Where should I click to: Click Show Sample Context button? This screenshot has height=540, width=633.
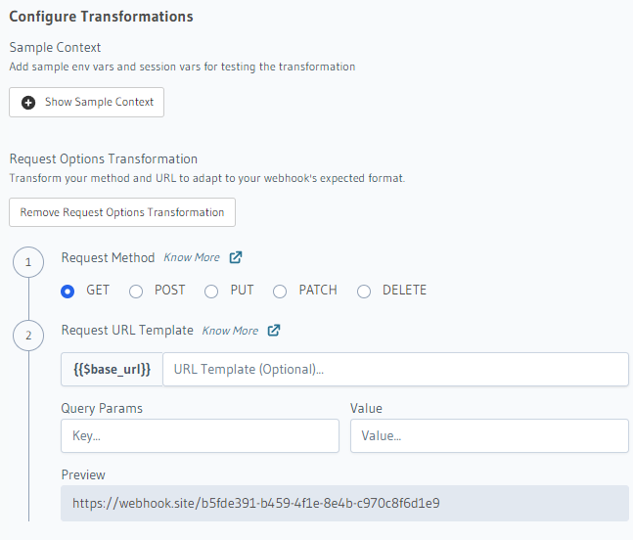click(86, 102)
